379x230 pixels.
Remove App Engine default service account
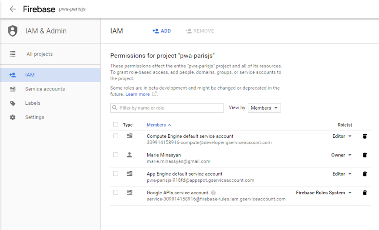click(365, 174)
